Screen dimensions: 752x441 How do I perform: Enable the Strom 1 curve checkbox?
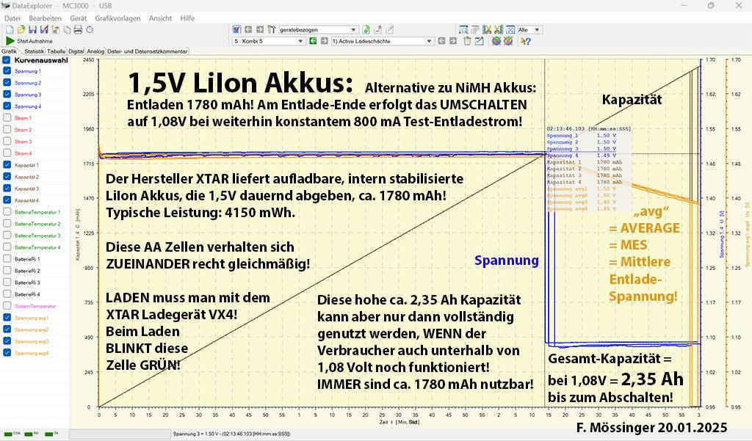click(x=7, y=118)
